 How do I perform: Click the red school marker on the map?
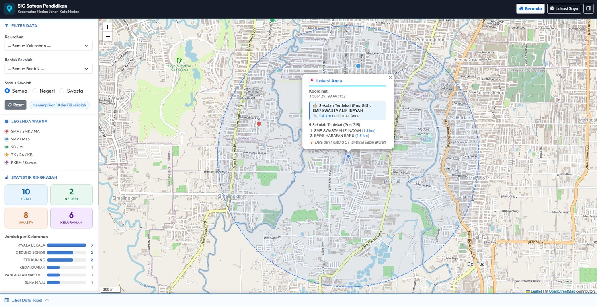point(259,124)
